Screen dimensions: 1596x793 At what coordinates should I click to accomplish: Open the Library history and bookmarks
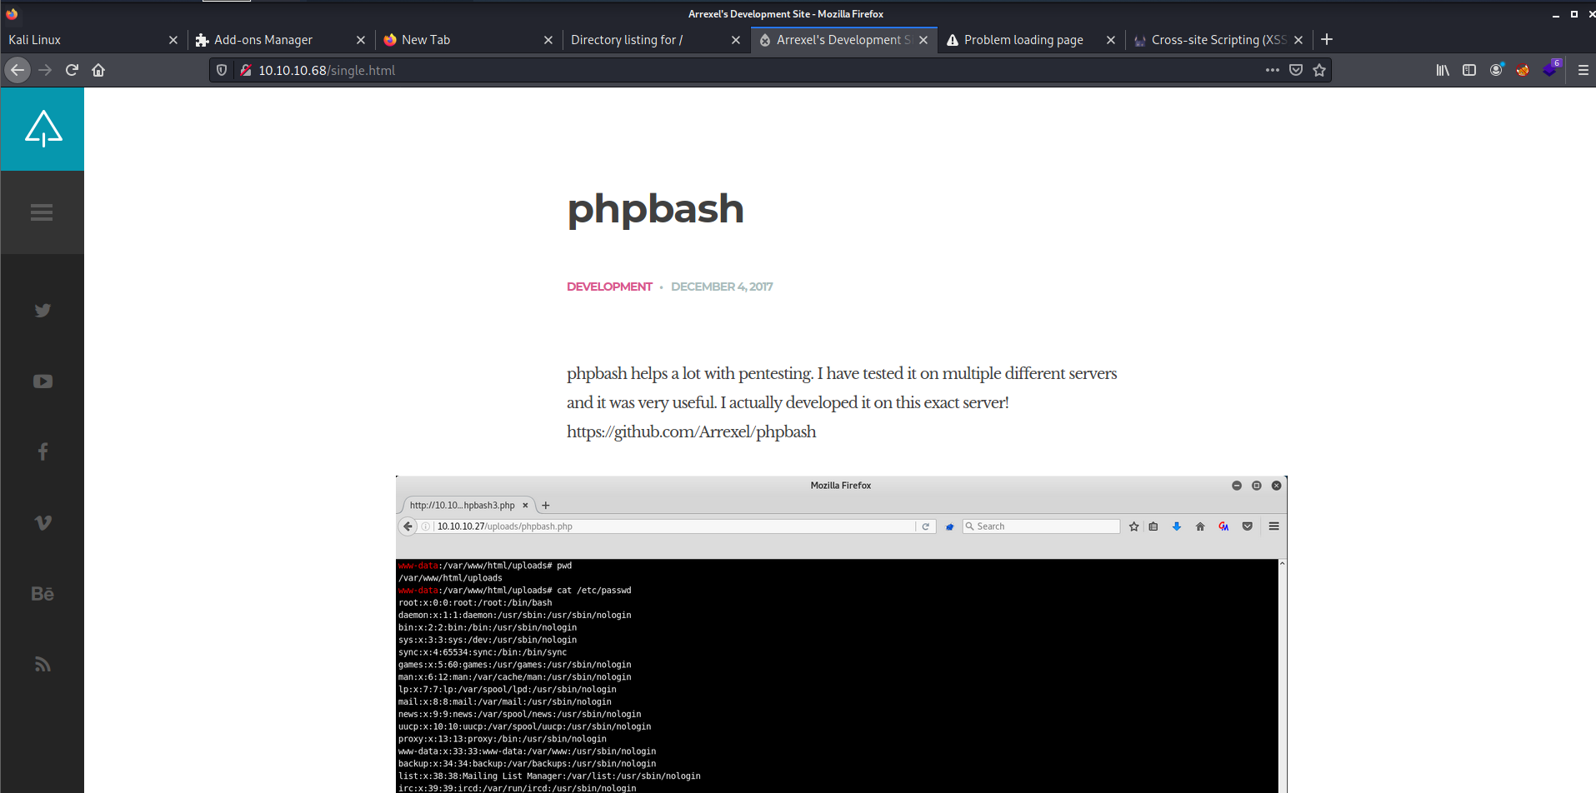pyautogui.click(x=1443, y=70)
